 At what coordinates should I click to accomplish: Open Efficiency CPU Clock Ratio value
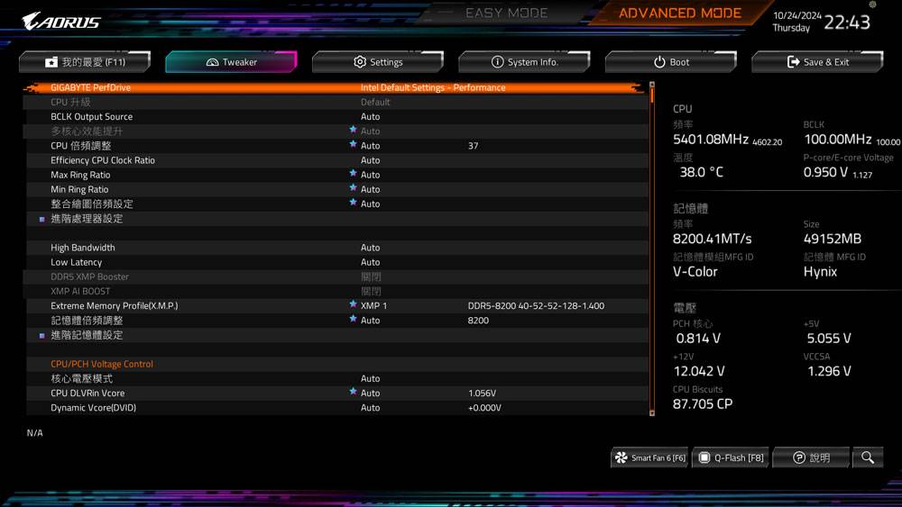click(370, 160)
